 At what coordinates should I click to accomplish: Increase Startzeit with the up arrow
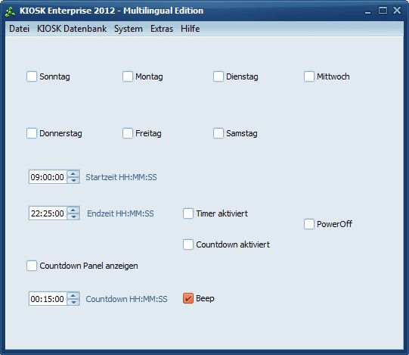73,173
